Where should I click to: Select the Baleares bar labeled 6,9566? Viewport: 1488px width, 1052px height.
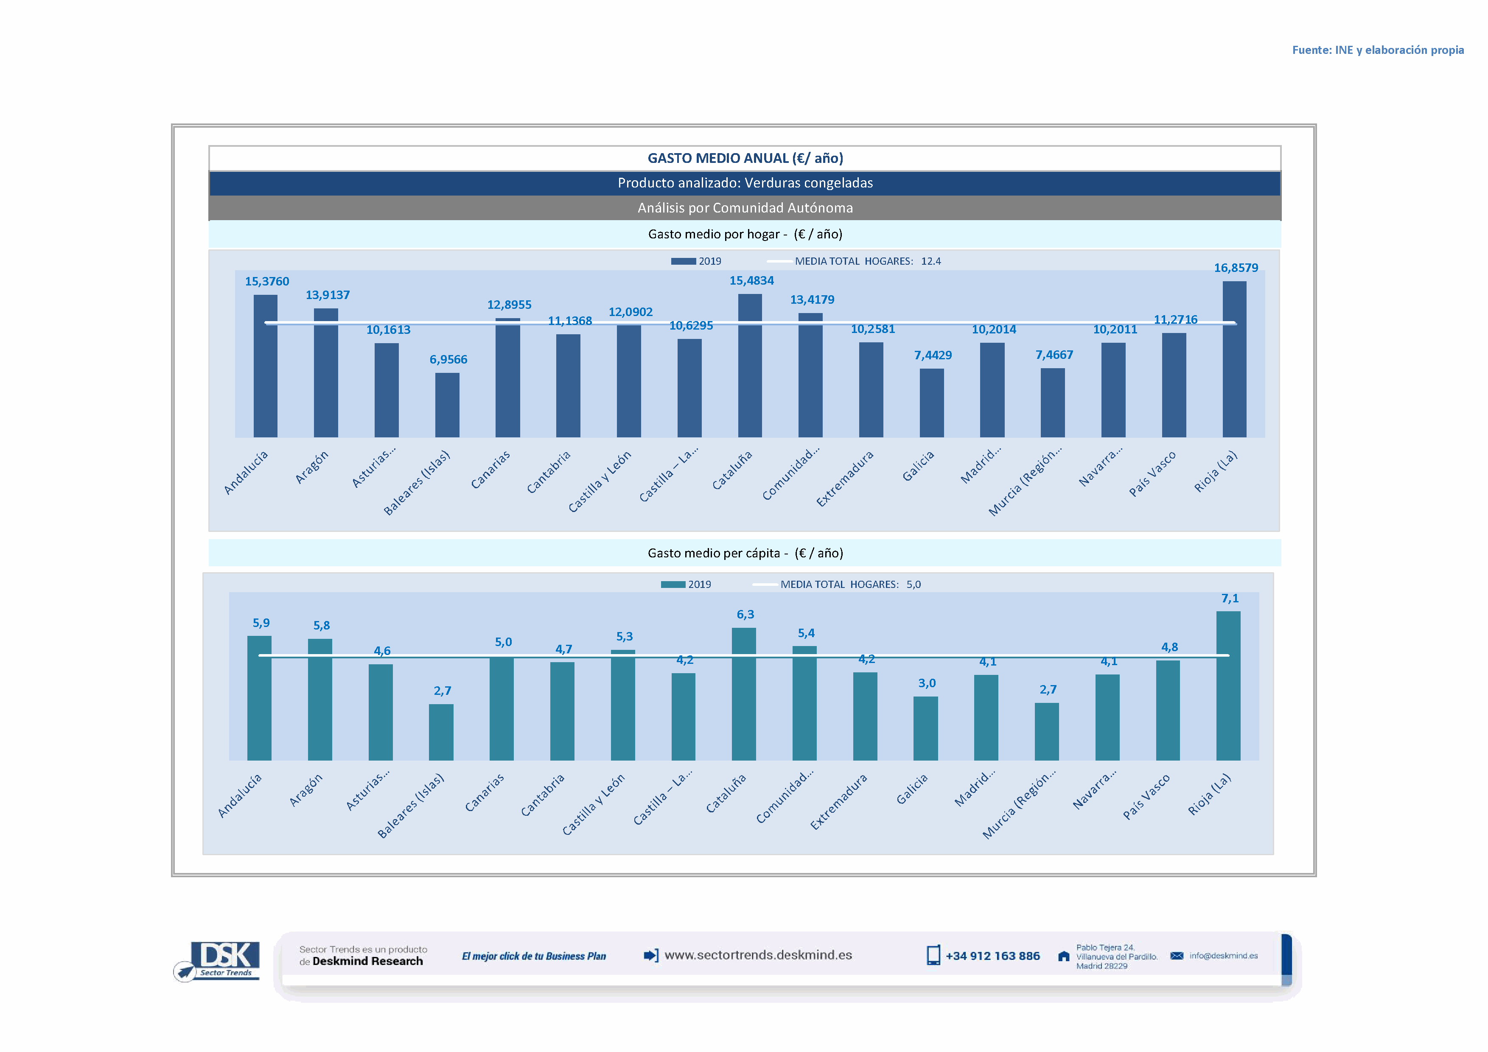[x=447, y=405]
